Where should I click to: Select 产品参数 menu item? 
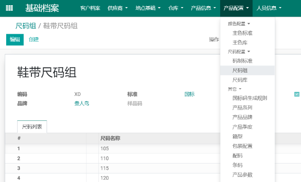coord(243,174)
